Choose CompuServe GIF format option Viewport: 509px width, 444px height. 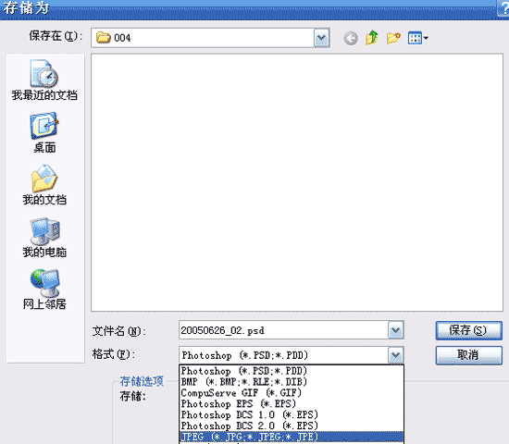coord(292,393)
